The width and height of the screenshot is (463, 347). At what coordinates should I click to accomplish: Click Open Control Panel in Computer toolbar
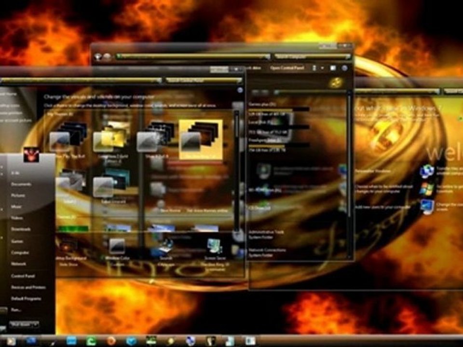point(287,68)
